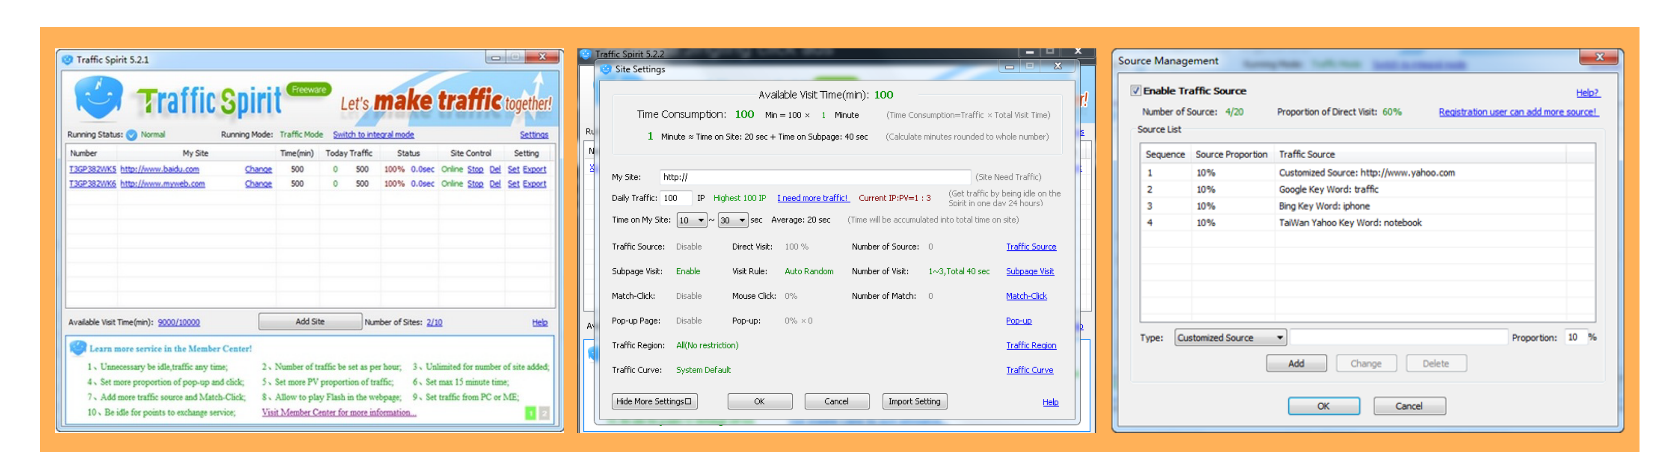Click Cancel in Site Settings dialog
The width and height of the screenshot is (1679, 452).
pyautogui.click(x=837, y=401)
